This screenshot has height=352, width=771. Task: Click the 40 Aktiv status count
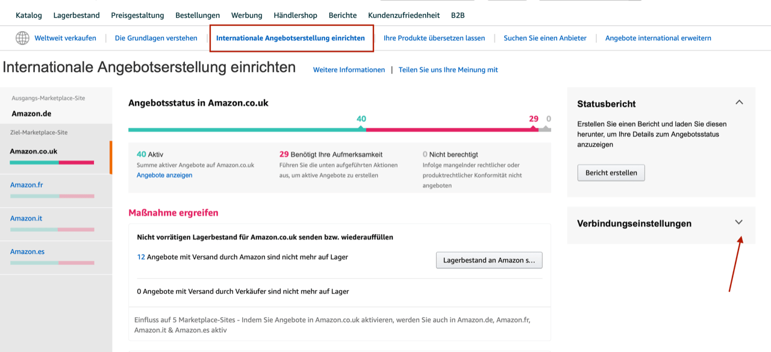[x=150, y=154]
